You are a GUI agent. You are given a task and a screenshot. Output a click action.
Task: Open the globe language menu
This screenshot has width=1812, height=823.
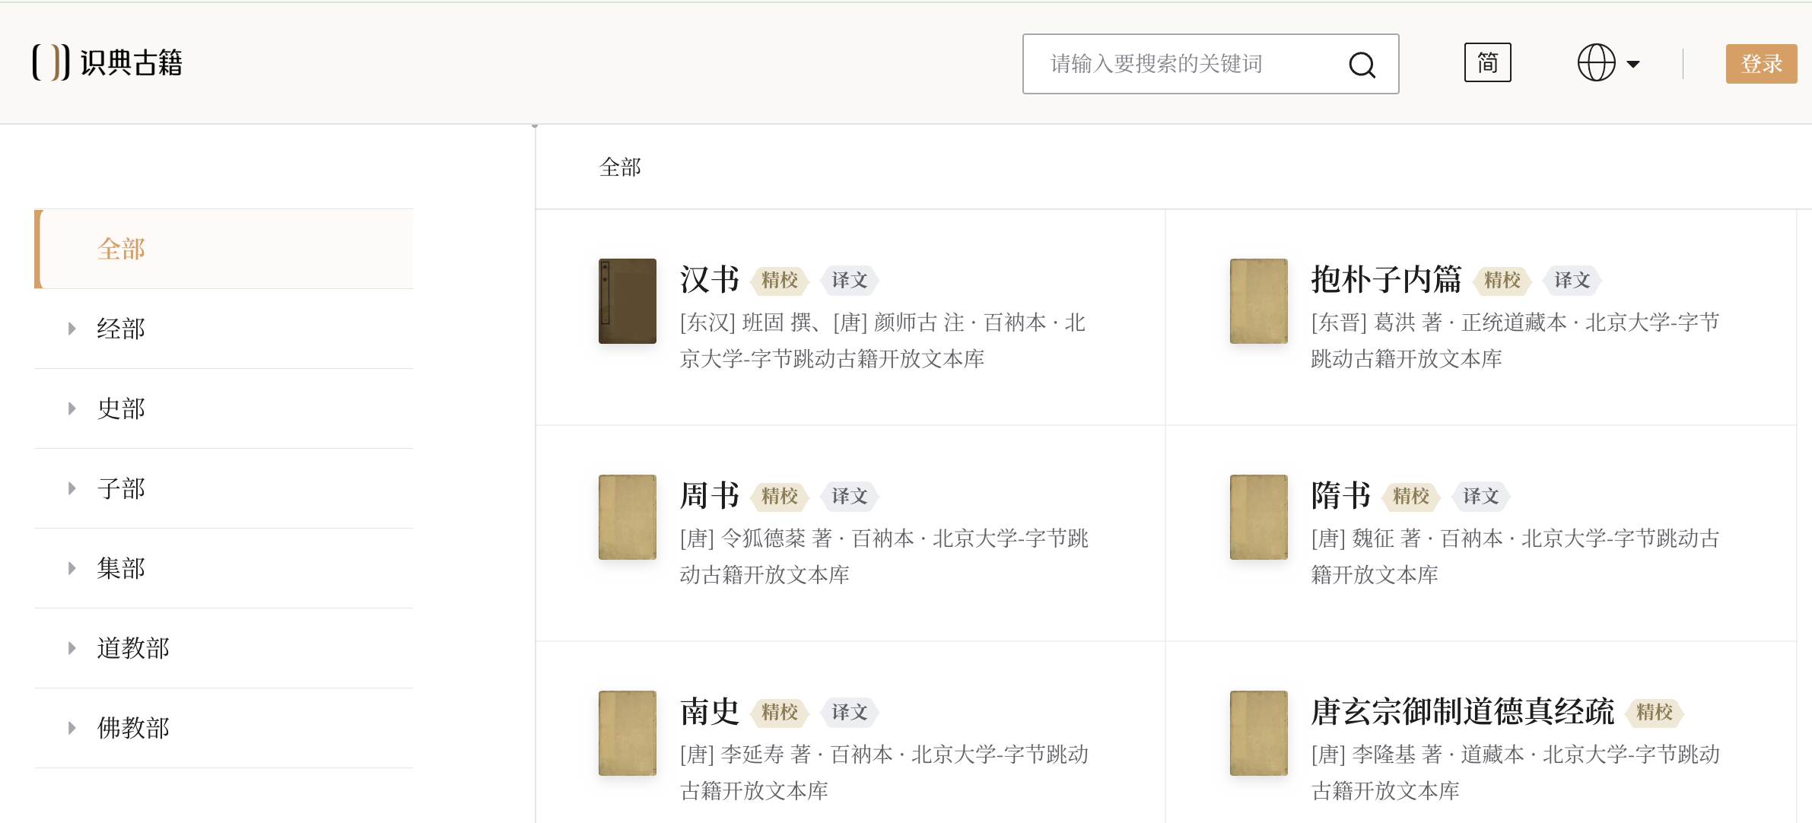1607,63
